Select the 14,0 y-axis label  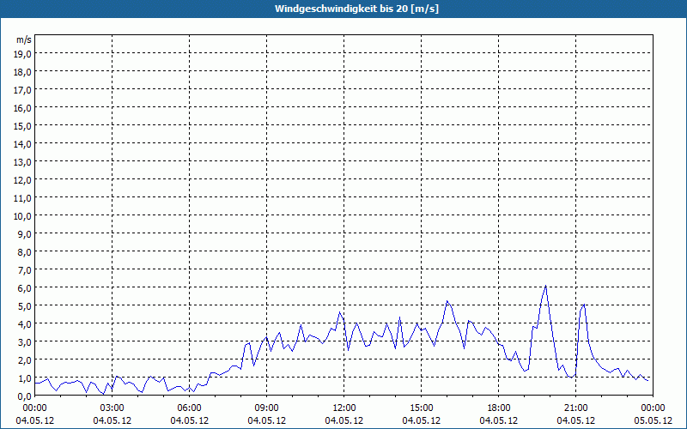23,144
